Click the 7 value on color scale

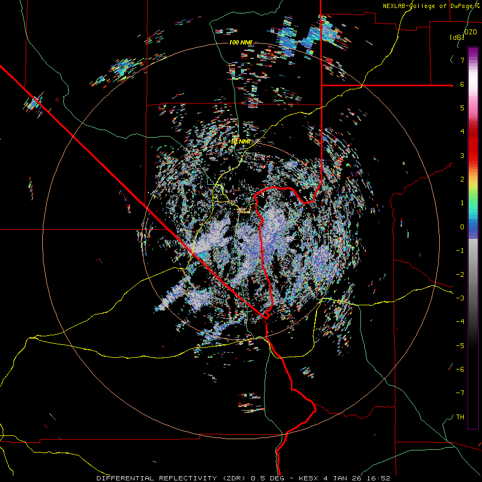coord(462,60)
